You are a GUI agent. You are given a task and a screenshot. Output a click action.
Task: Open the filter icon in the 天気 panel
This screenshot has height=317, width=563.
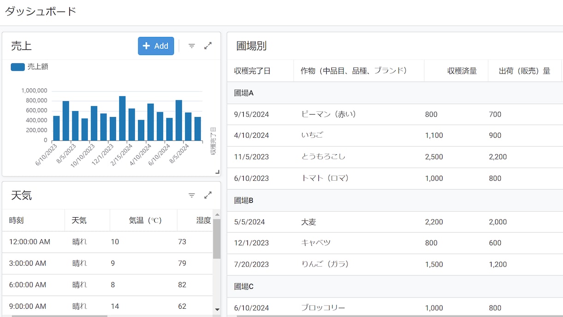192,195
